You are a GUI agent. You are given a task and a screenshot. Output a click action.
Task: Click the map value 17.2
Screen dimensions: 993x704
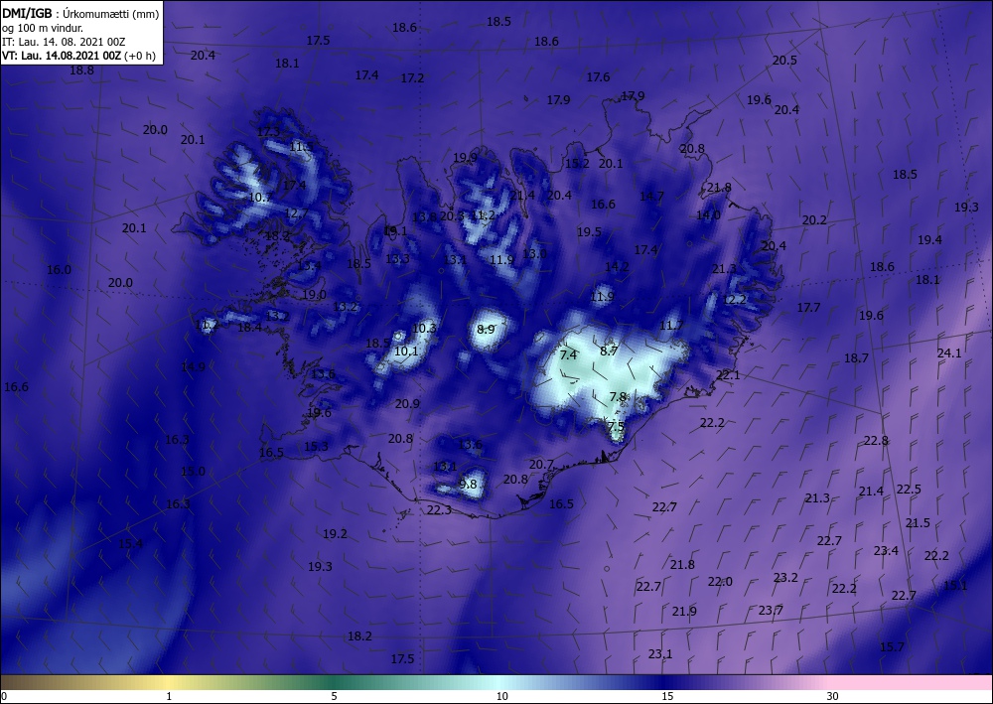coord(412,78)
